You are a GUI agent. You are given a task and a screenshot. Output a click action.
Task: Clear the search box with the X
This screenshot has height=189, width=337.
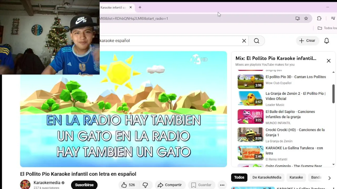click(244, 41)
